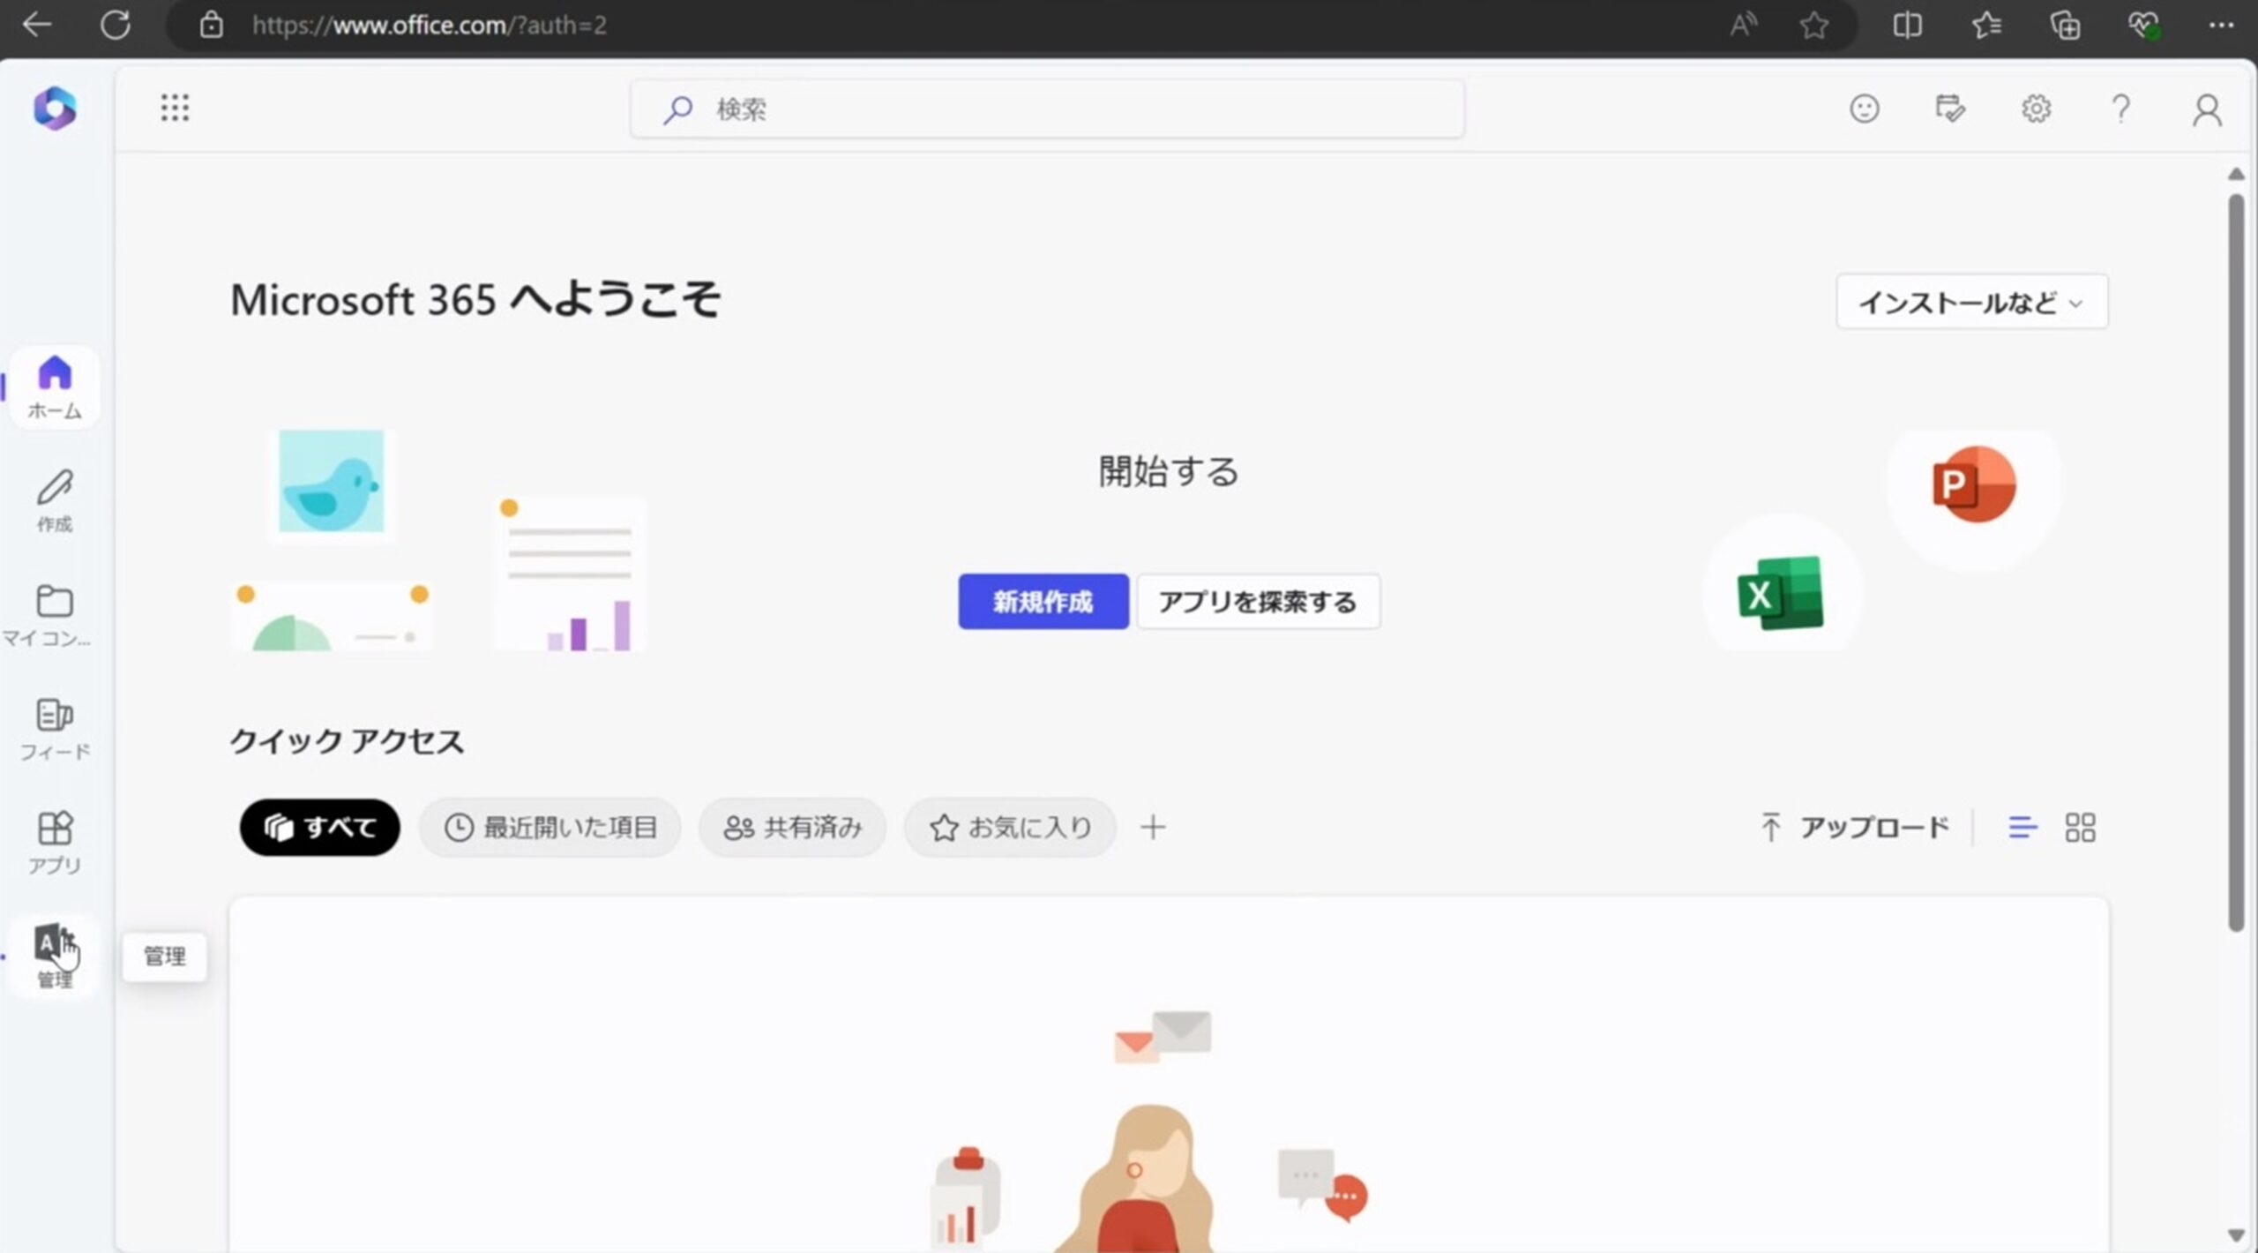Focus the 検索 search box

[1047, 109]
